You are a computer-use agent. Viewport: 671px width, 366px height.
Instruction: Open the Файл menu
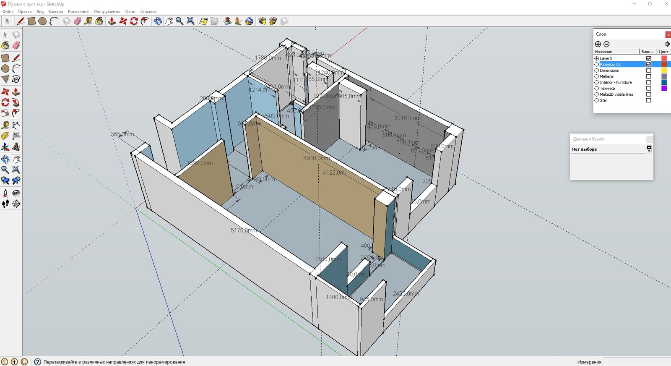pyautogui.click(x=8, y=12)
